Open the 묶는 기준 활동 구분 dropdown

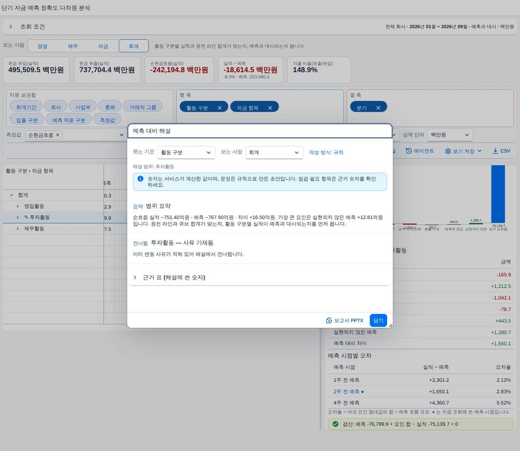pyautogui.click(x=186, y=153)
